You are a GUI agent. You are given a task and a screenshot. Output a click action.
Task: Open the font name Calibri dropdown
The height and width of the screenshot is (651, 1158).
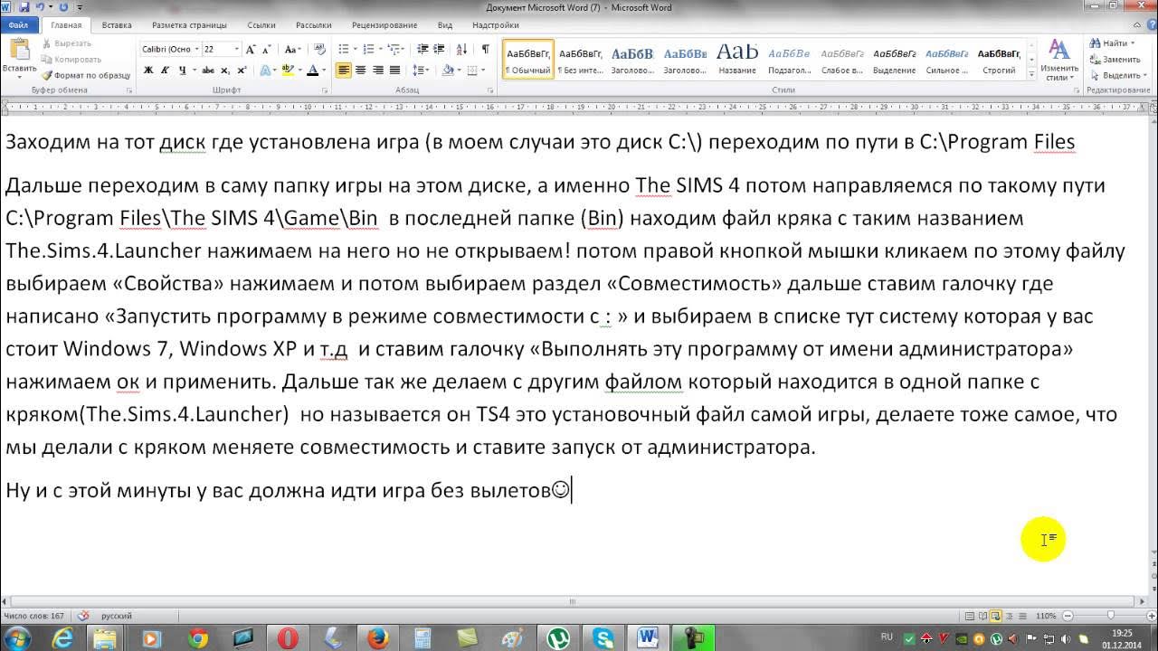click(x=196, y=49)
